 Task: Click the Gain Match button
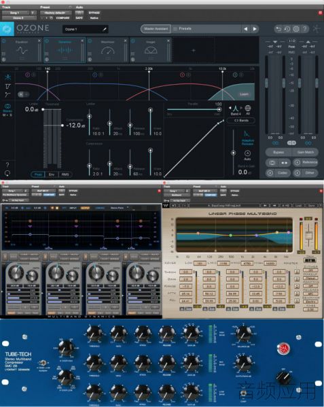point(306,152)
